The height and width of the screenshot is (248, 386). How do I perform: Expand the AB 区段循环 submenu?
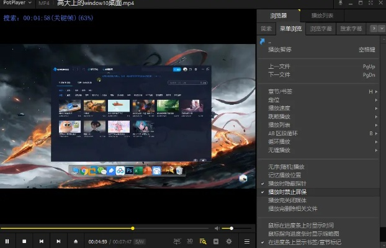click(x=318, y=133)
